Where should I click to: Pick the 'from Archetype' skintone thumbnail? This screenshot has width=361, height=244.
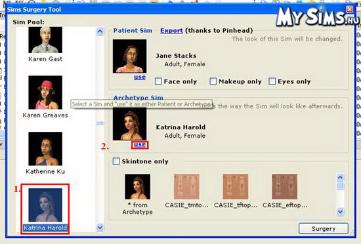point(138,186)
